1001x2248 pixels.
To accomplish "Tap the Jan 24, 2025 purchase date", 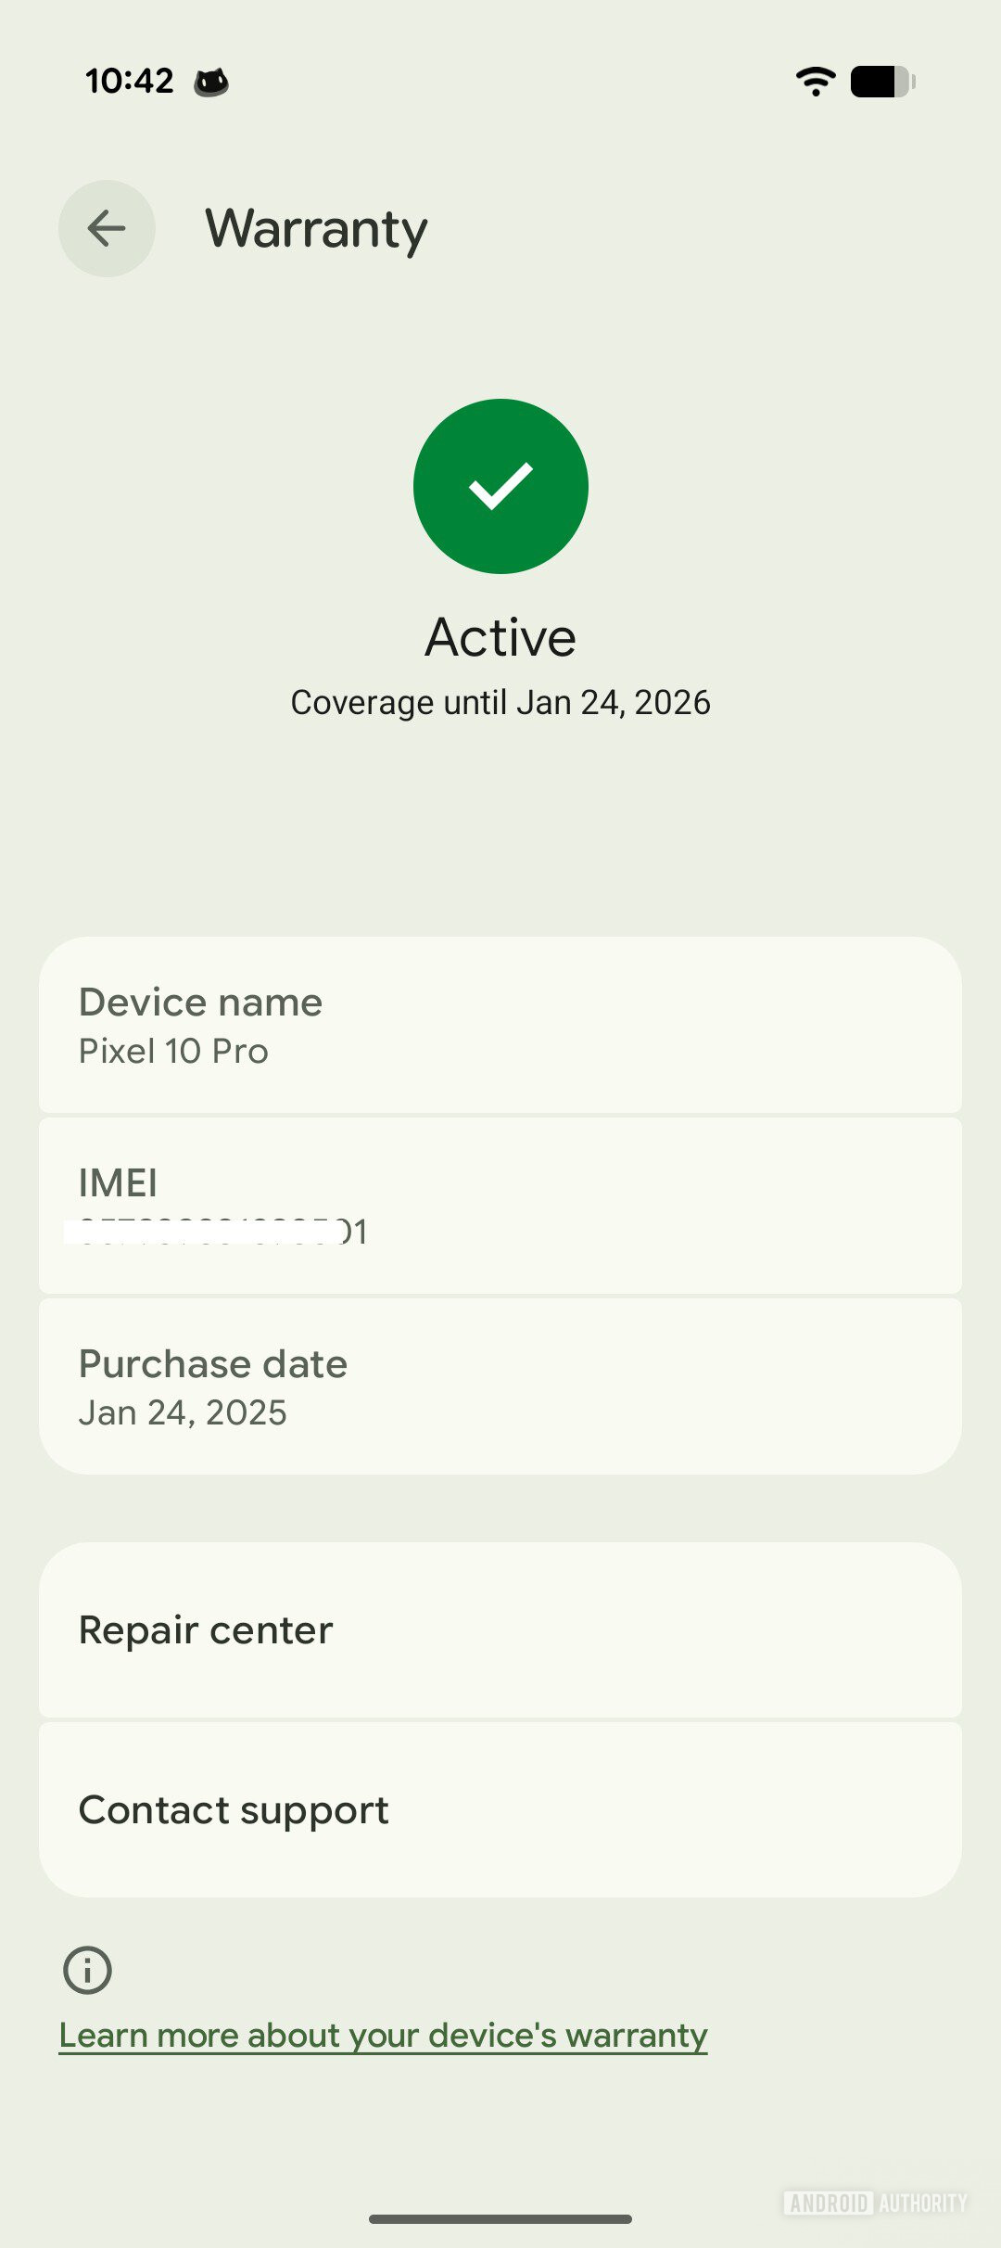I will coord(183,1412).
